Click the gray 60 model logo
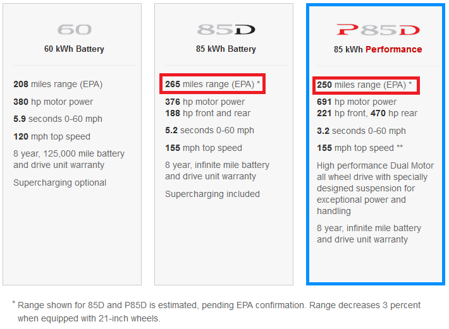Image resolution: width=449 pixels, height=329 pixels. coord(75,30)
